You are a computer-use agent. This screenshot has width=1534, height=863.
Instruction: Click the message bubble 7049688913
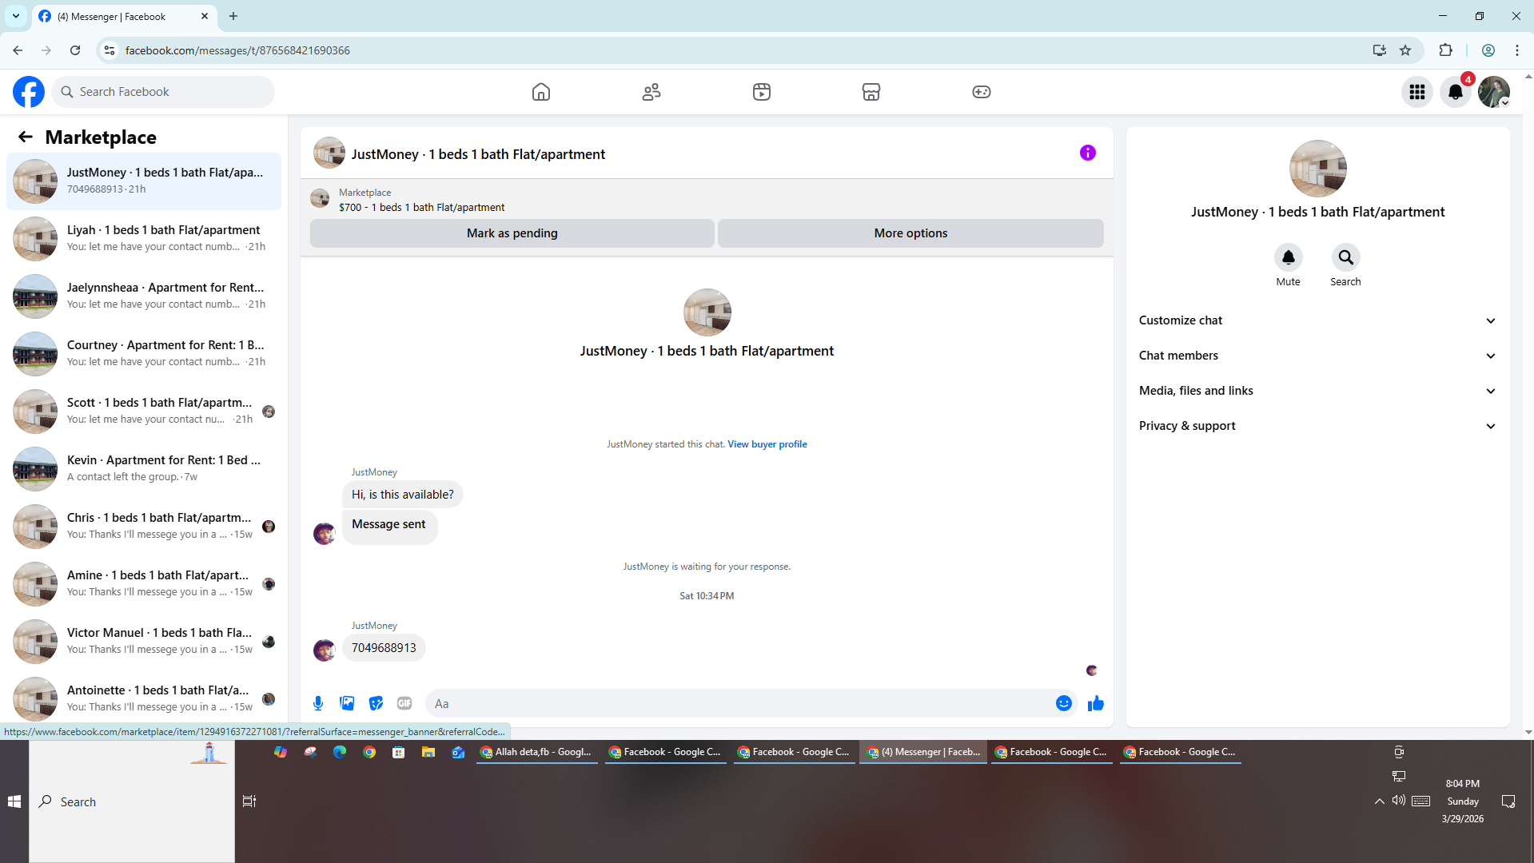384,648
